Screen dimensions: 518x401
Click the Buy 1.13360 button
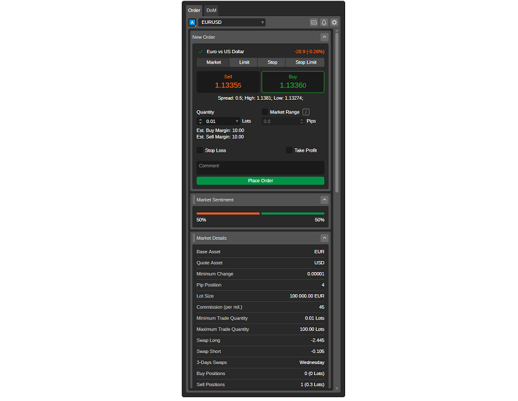tap(293, 82)
